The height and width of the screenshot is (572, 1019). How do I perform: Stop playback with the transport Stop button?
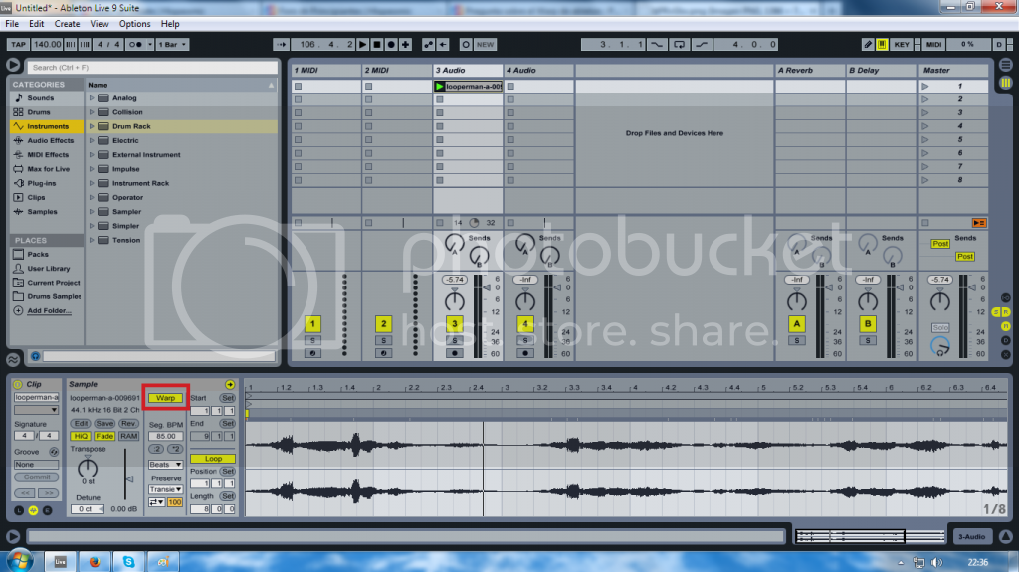[377, 44]
